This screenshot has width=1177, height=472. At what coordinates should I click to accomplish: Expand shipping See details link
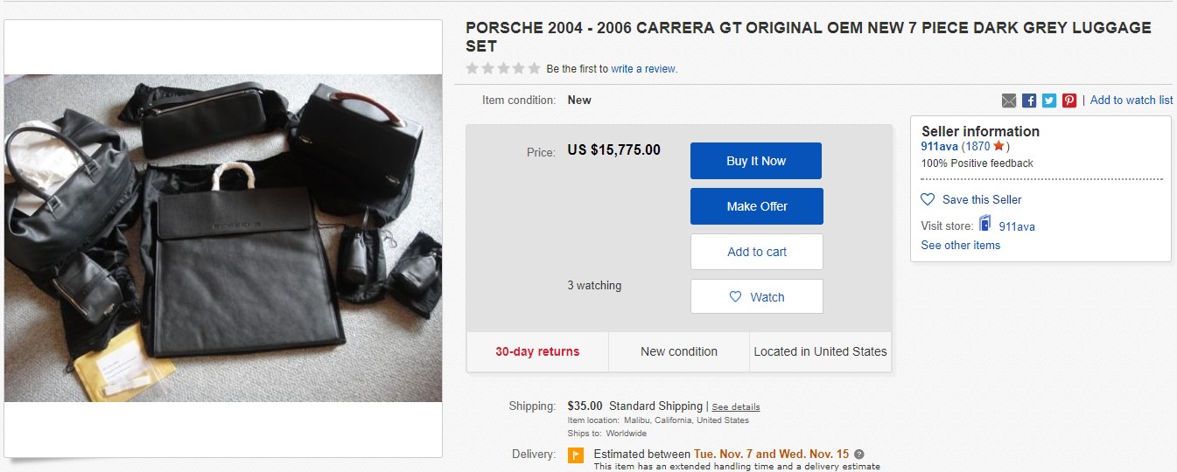[x=736, y=407]
